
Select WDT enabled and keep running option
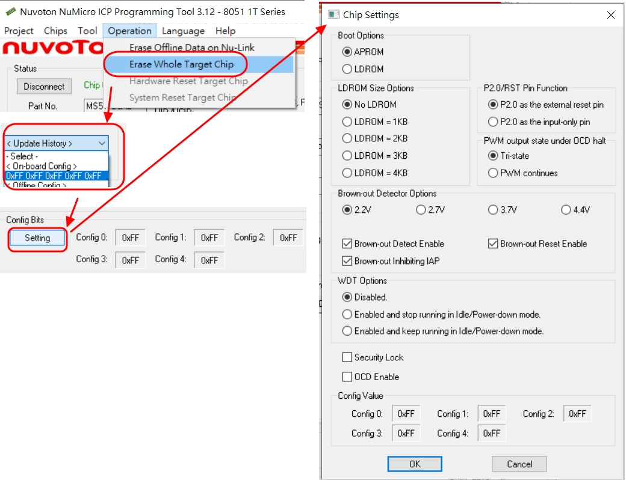click(x=443, y=331)
